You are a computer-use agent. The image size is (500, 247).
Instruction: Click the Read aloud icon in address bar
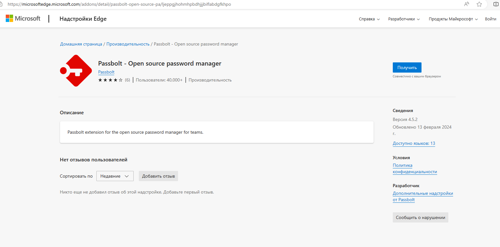(x=466, y=4)
